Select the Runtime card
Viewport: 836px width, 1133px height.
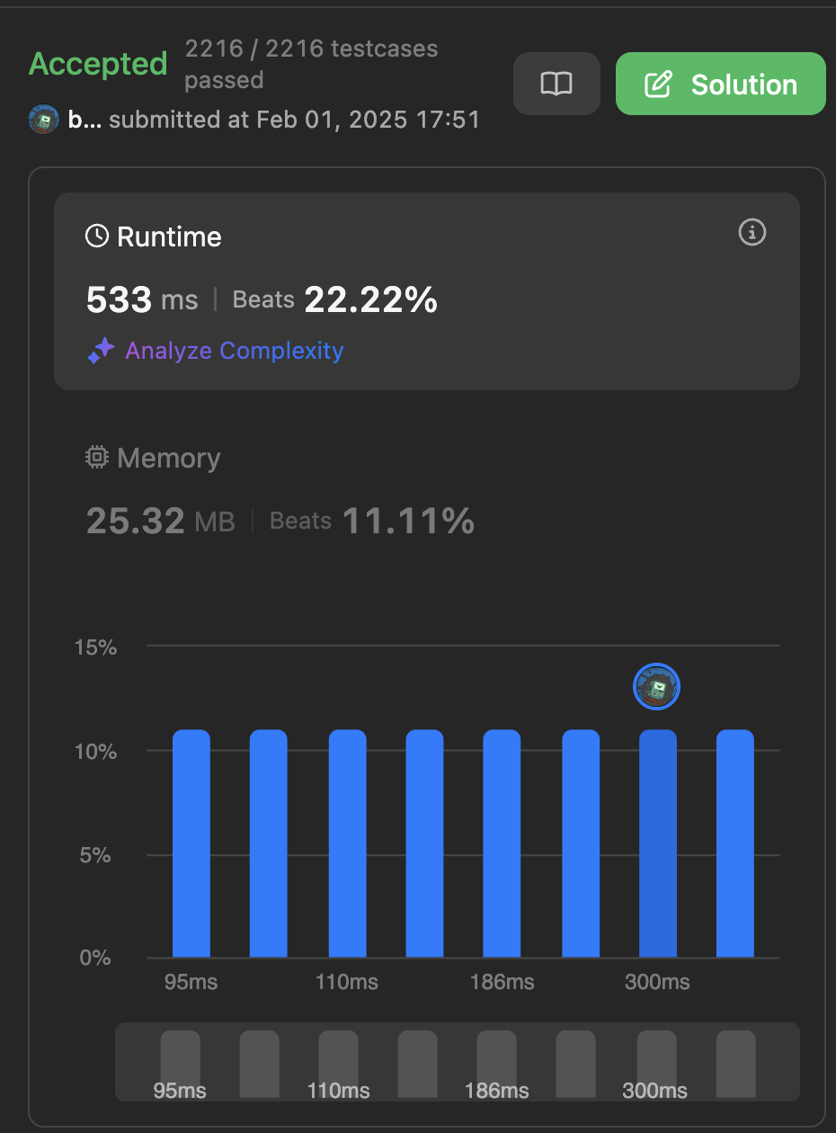point(427,291)
